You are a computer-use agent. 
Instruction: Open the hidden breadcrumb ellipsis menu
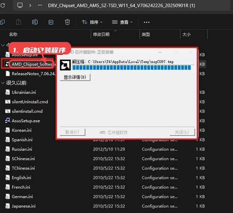(40, 5)
